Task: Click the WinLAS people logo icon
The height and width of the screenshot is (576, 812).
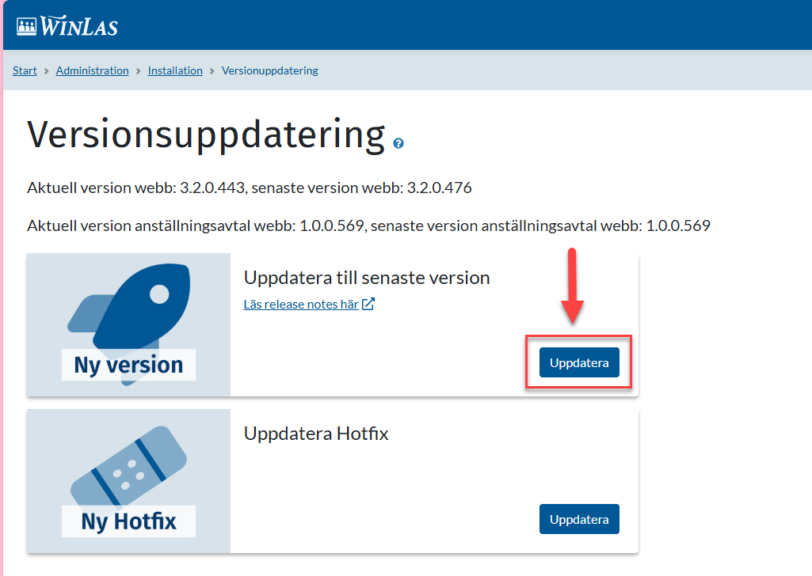Action: click(26, 26)
